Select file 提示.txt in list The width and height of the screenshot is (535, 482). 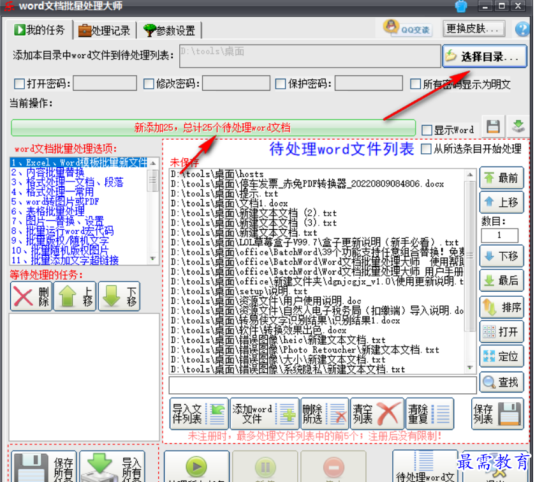[224, 193]
